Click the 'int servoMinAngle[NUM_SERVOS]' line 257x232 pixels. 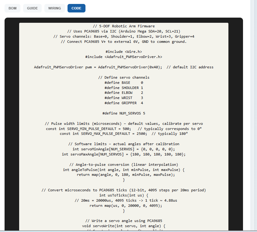pyautogui.click(x=124, y=149)
